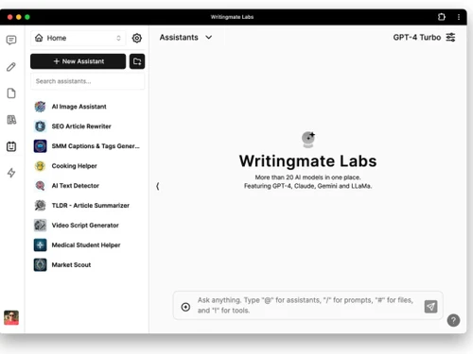Open the three-dot menu in title bar
The height and width of the screenshot is (354, 473).
(x=459, y=17)
